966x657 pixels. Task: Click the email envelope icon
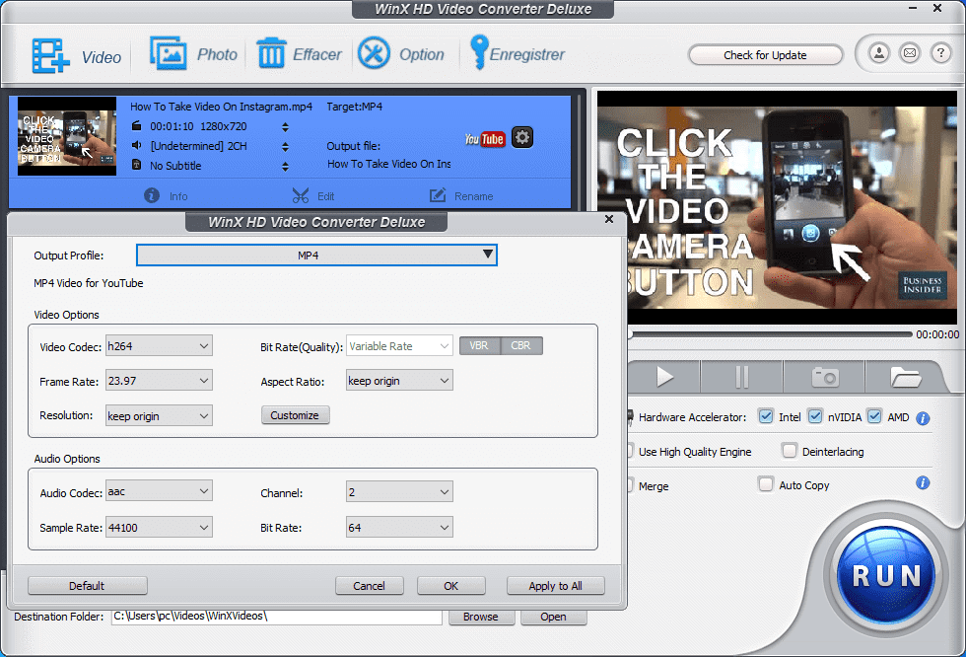pyautogui.click(x=909, y=53)
